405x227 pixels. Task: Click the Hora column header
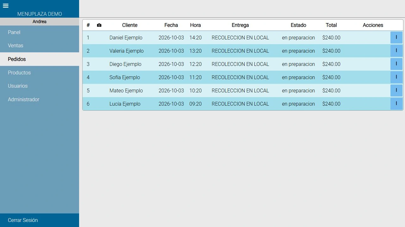(196, 25)
